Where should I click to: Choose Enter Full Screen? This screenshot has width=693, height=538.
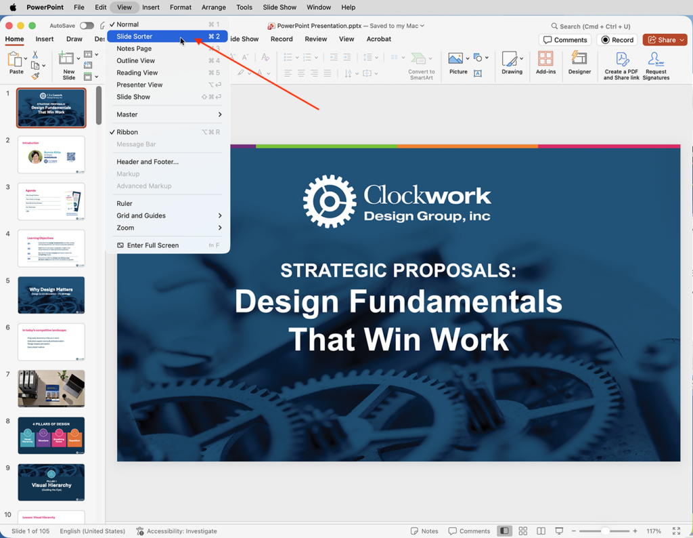click(x=168, y=245)
